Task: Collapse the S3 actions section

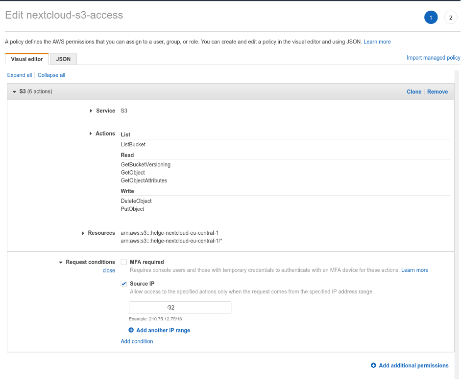Action: click(13, 91)
